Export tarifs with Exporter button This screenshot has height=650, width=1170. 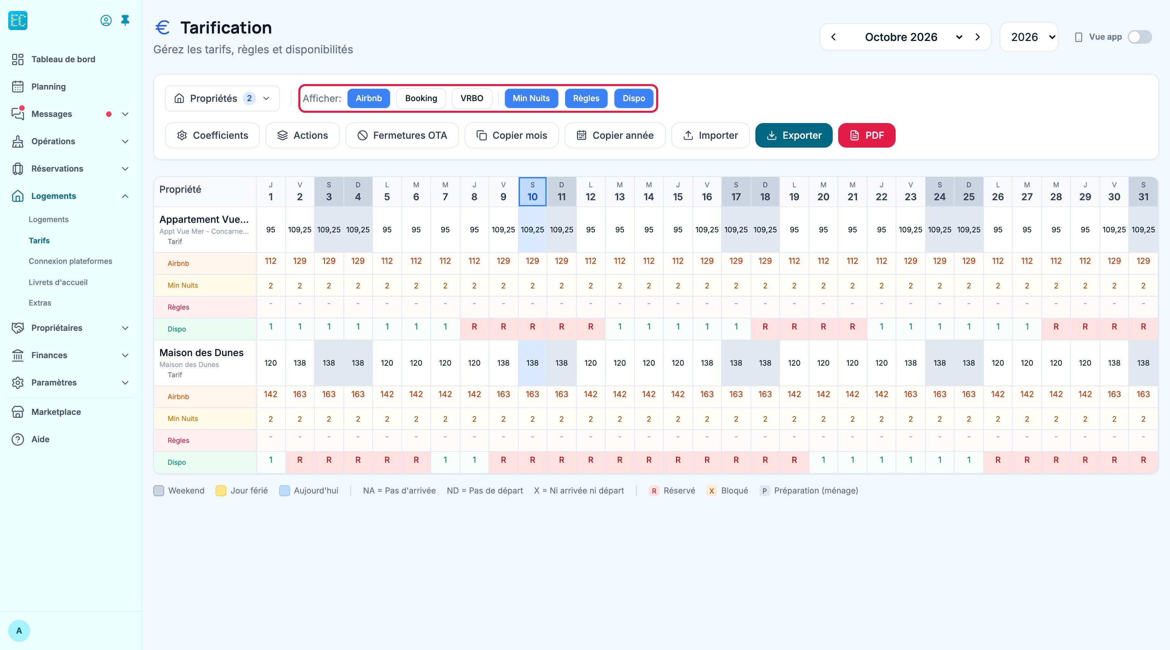point(794,135)
